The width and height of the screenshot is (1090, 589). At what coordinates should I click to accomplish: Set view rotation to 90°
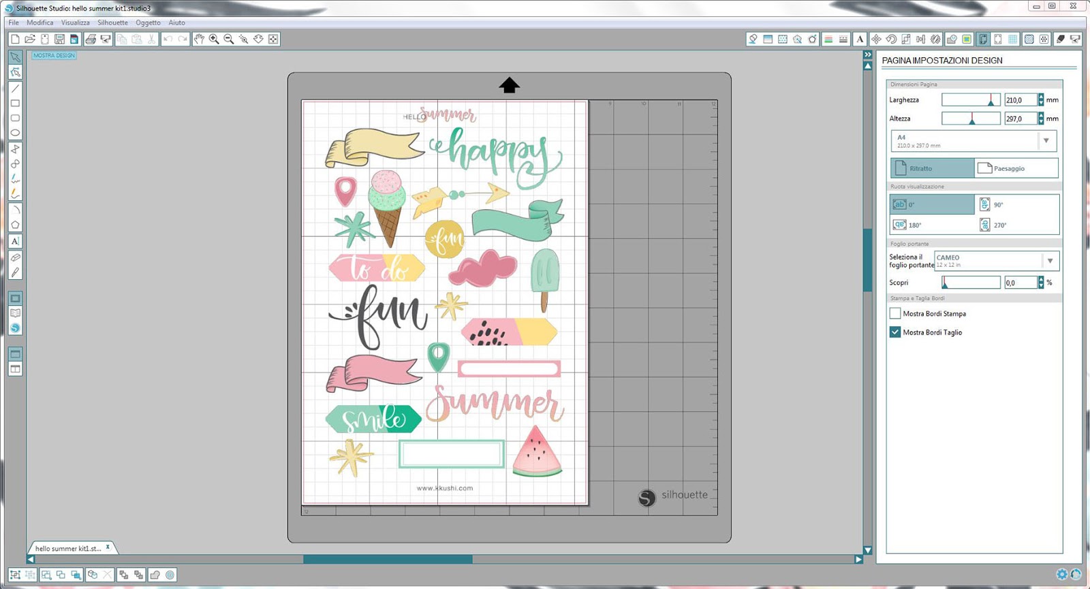pyautogui.click(x=1017, y=204)
